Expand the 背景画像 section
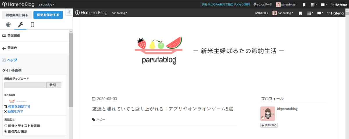The image size is (349, 139). pos(34,36)
